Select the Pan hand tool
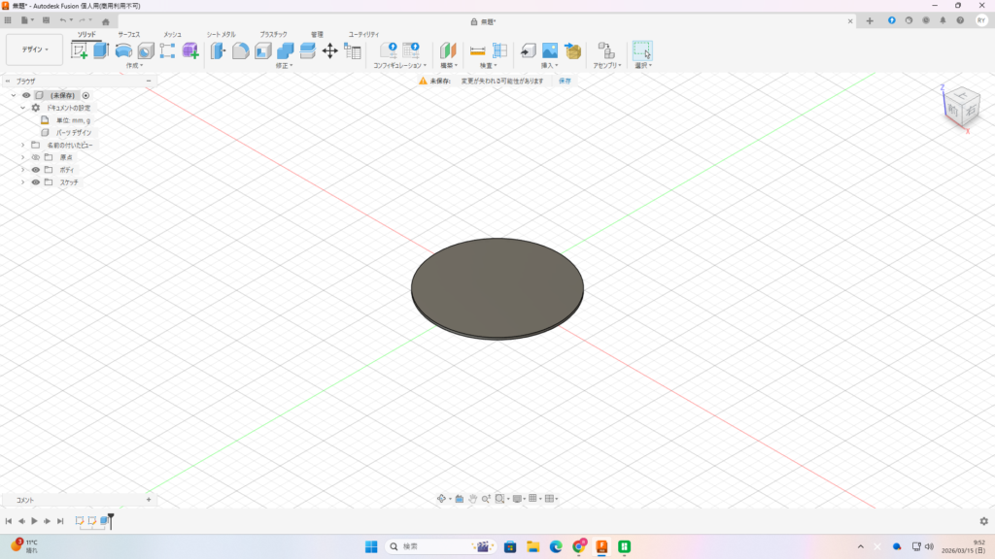 tap(472, 499)
